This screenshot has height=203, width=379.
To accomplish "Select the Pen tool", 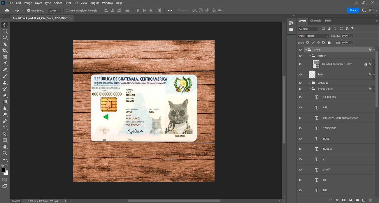I will pyautogui.click(x=5, y=121).
